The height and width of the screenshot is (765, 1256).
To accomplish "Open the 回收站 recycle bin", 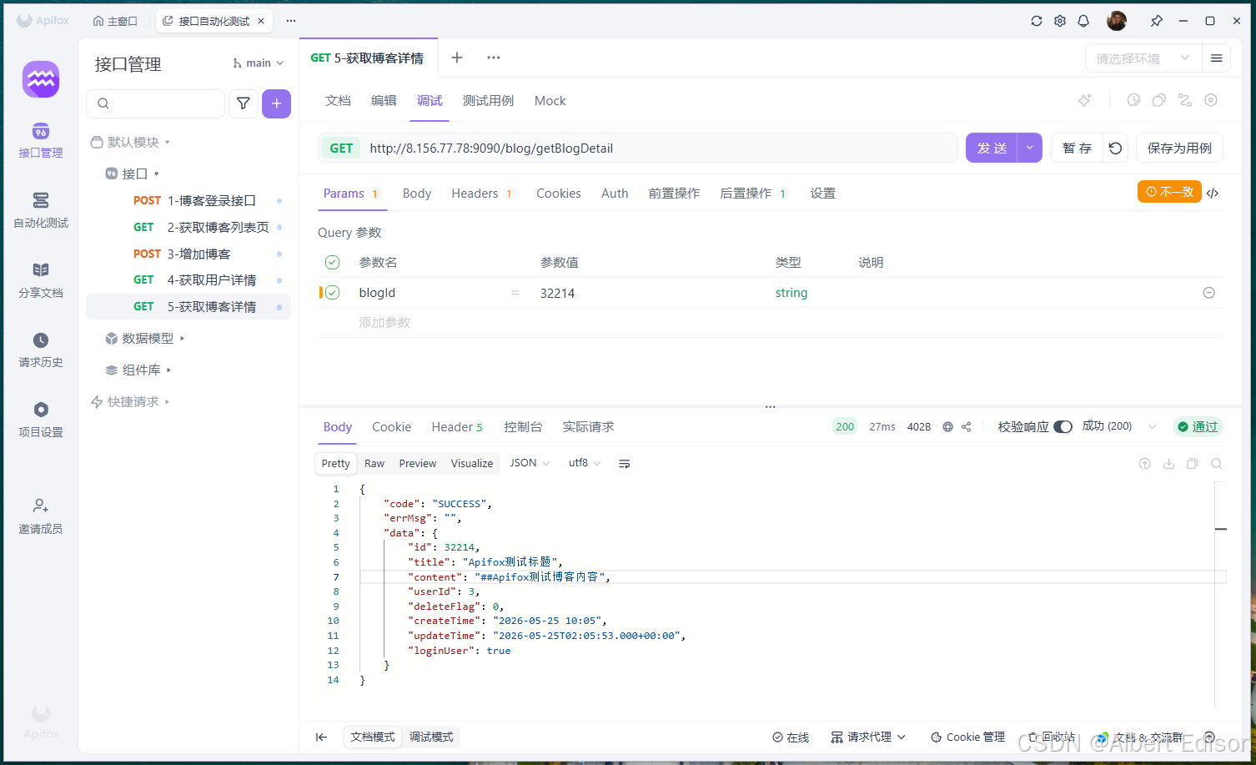I will (1052, 737).
